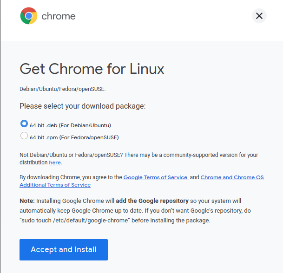Click the 'Please select your download package:' prompt
This screenshot has width=283, height=273.
coord(82,106)
